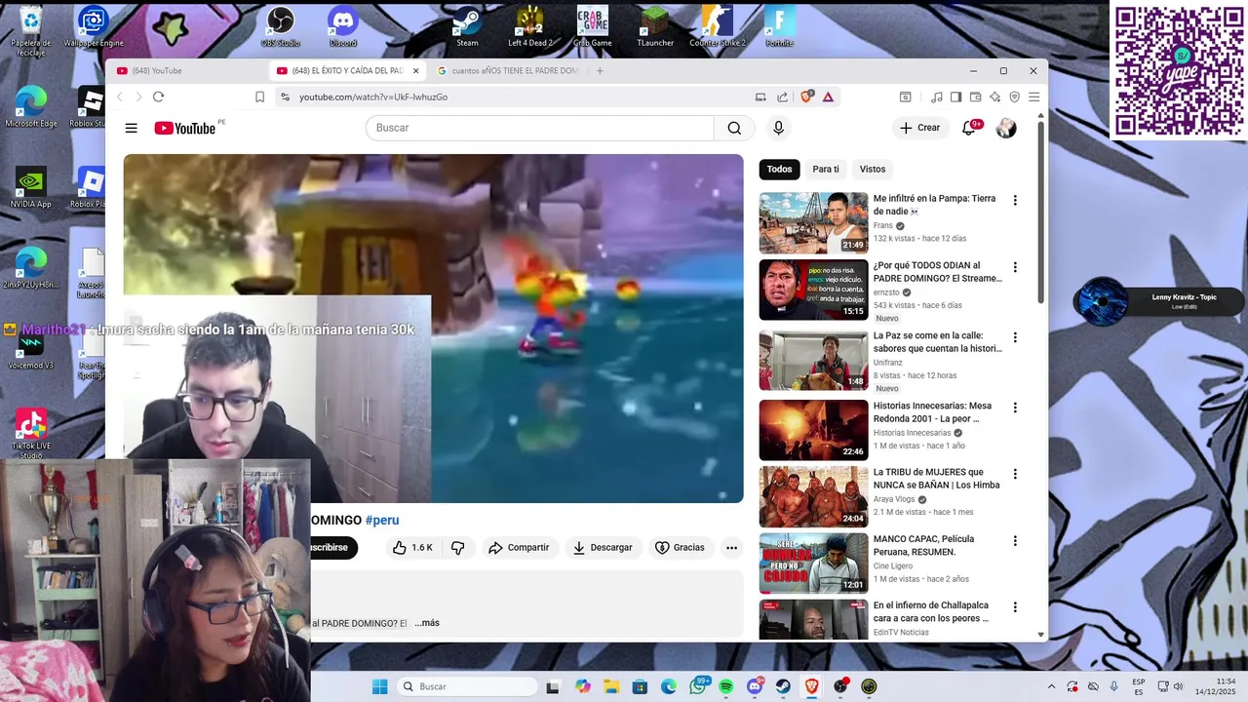Bookmark this page in Brave
Viewport: 1248px width, 702px height.
[259, 97]
